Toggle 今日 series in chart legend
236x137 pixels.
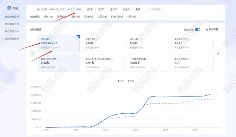pos(121,81)
